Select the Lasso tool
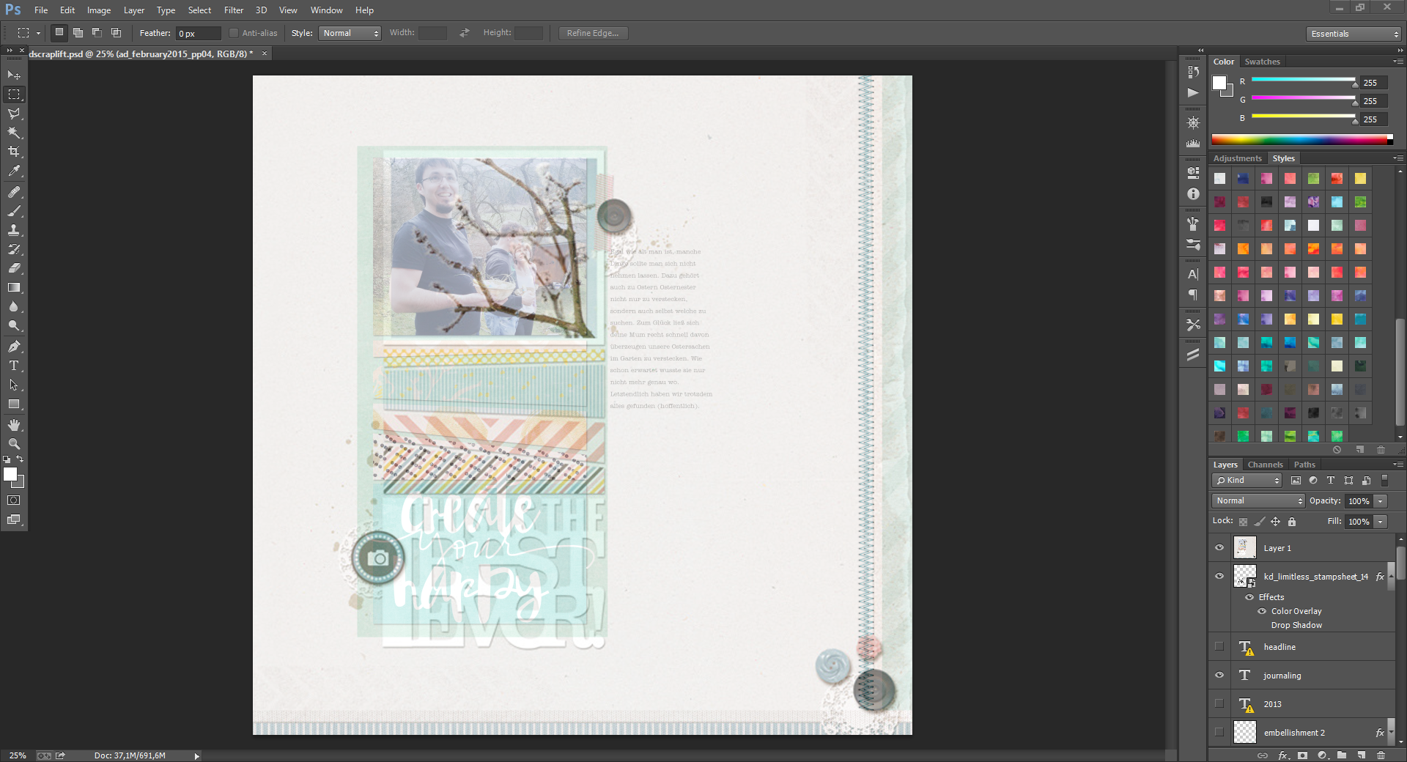Image resolution: width=1407 pixels, height=762 pixels. (x=14, y=114)
